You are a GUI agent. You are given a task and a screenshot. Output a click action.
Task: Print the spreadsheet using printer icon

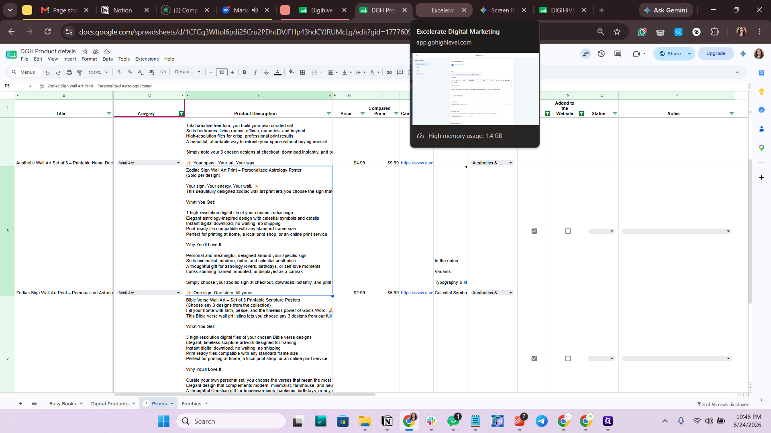69,72
